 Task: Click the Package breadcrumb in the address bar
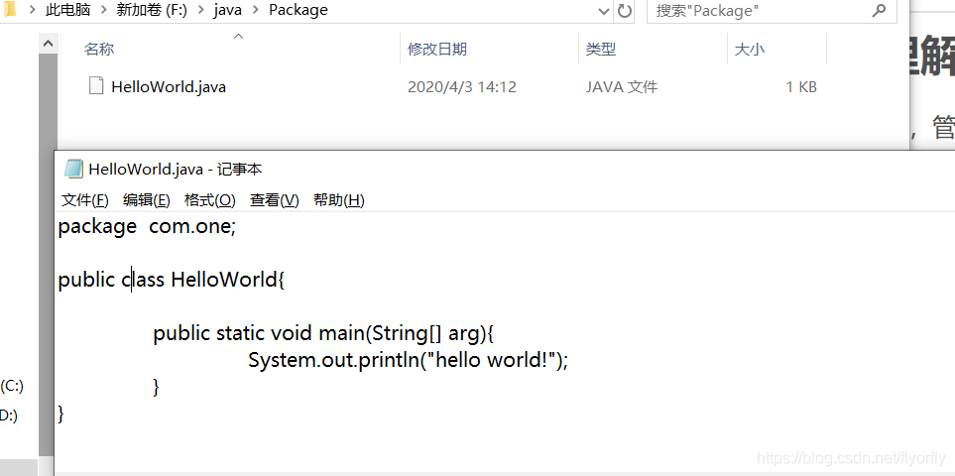point(298,10)
